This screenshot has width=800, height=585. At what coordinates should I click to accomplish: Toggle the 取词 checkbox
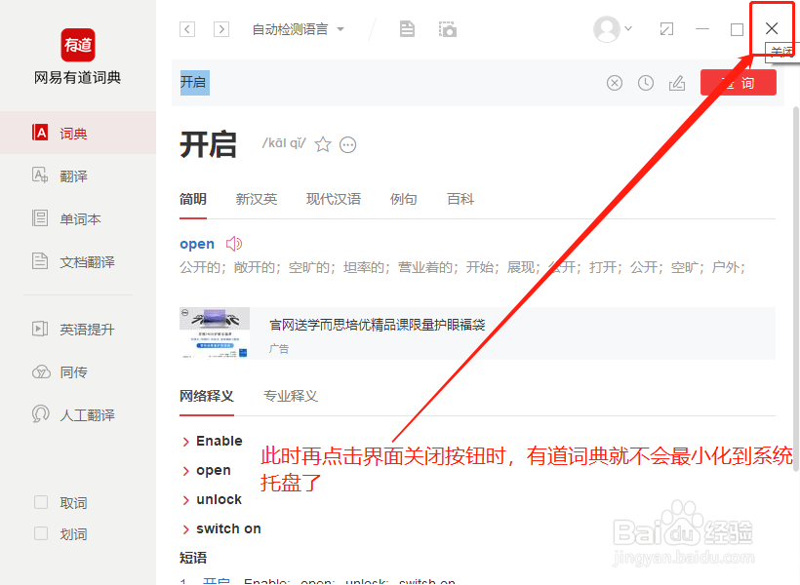pyautogui.click(x=41, y=502)
